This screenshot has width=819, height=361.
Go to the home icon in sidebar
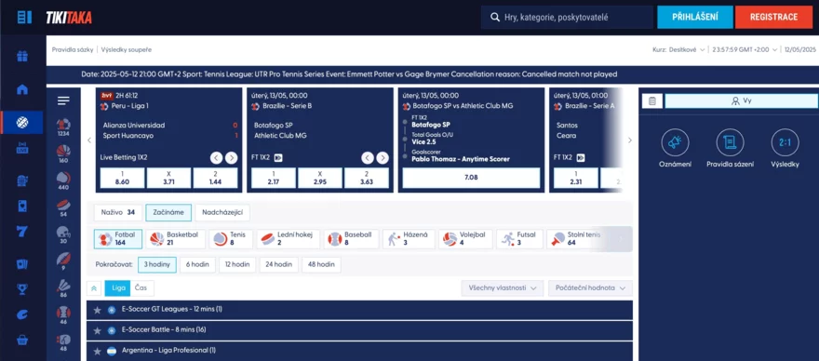[22, 89]
